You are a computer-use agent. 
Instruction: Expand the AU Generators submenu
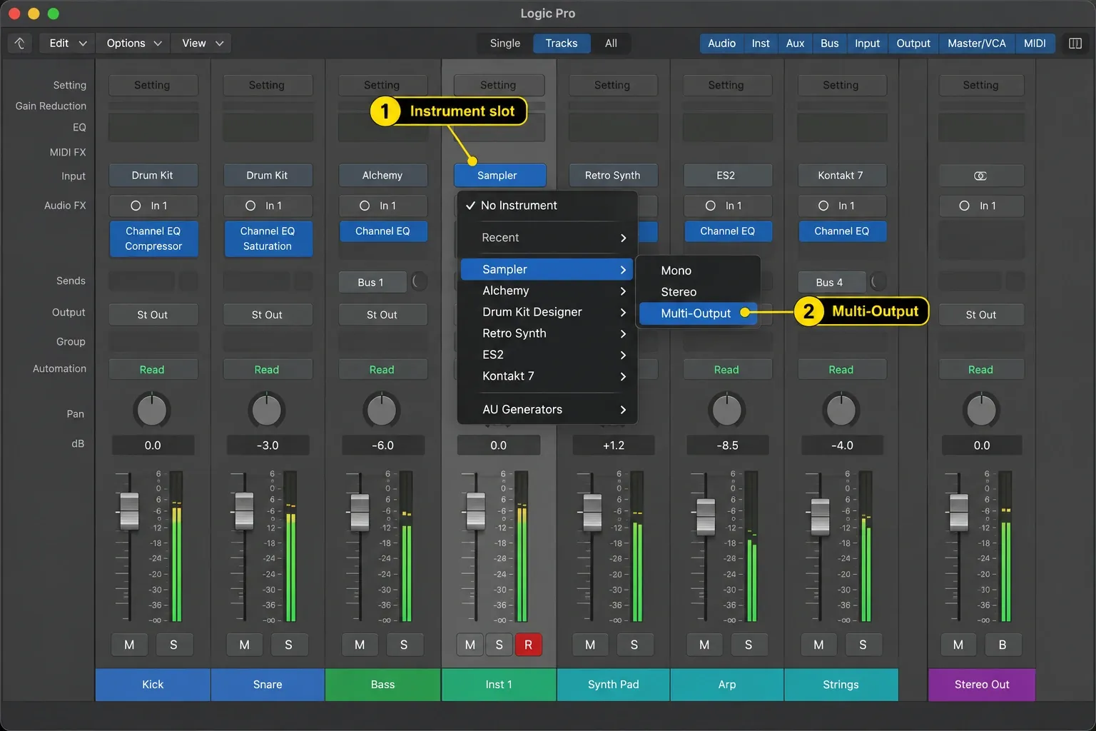coord(547,409)
